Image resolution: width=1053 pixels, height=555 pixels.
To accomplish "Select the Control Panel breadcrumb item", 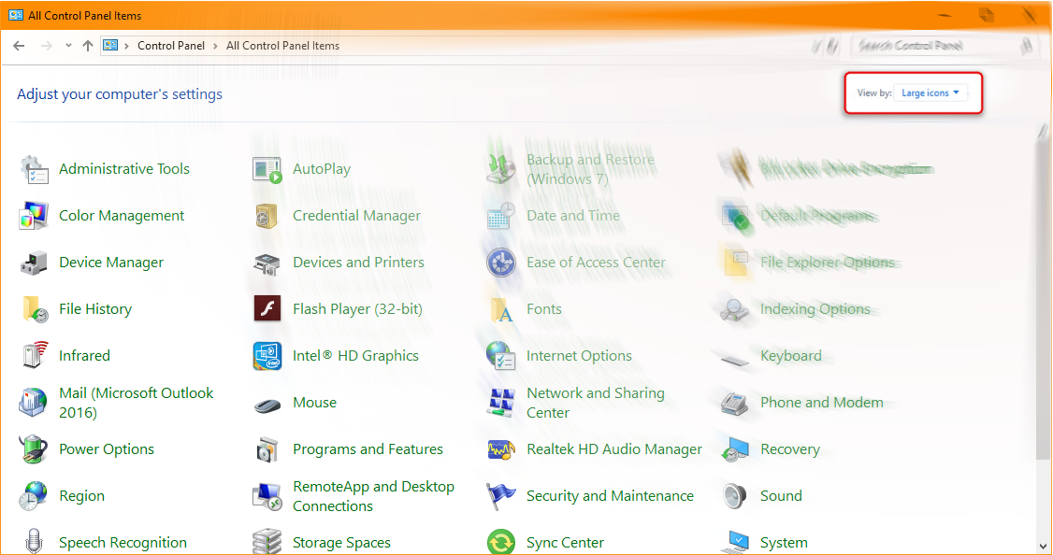I will click(x=170, y=46).
